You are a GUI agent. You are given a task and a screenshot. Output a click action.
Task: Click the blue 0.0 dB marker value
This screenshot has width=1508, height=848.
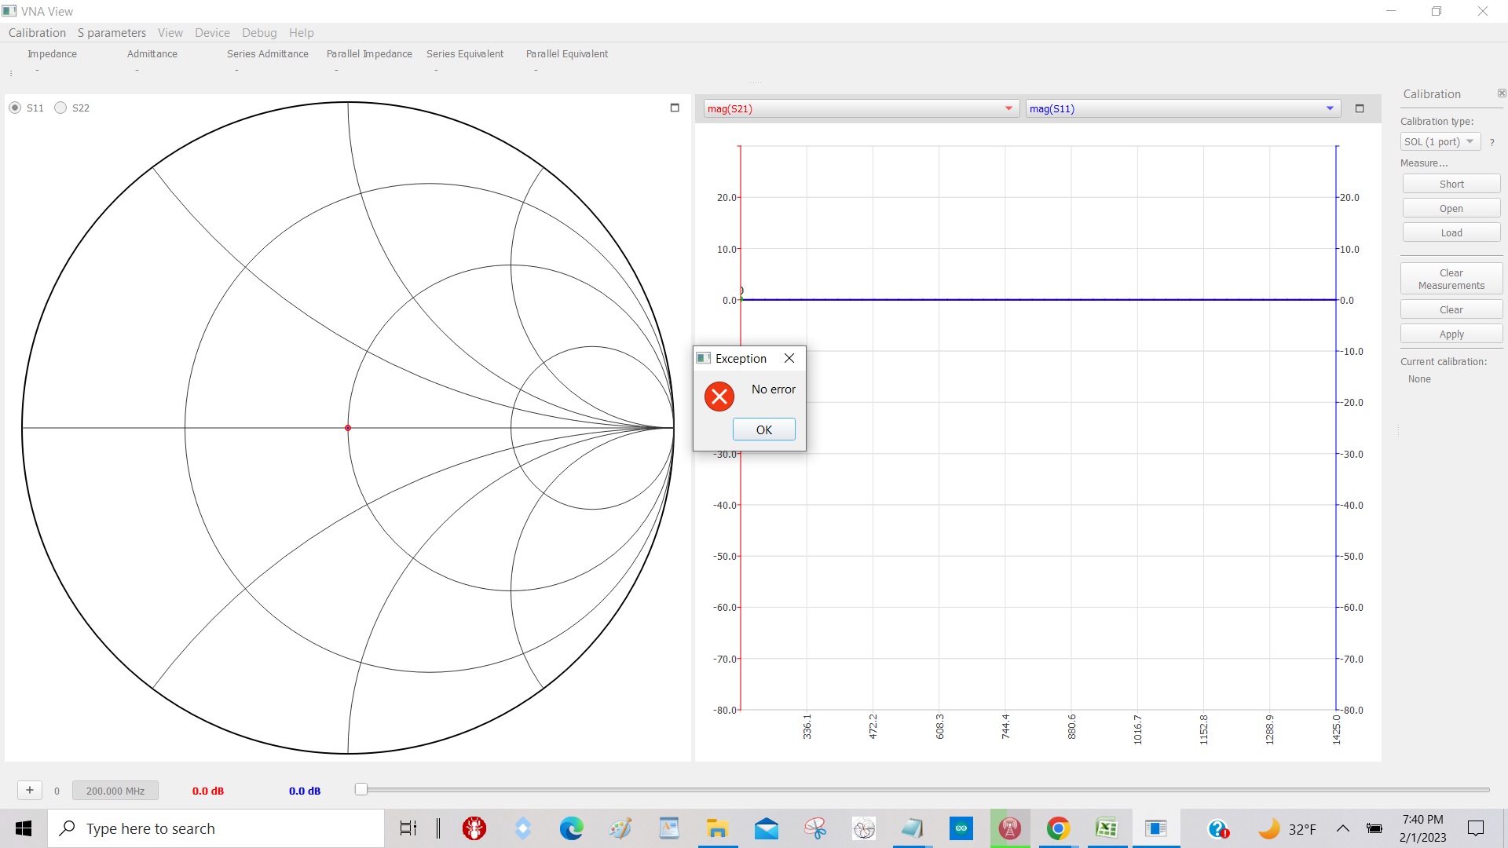click(x=305, y=791)
